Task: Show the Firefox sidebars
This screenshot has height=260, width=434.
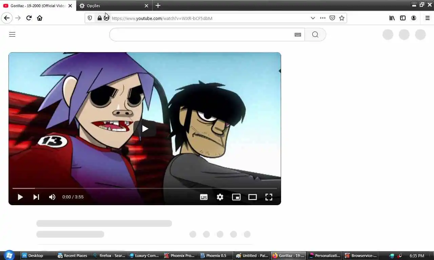Action: click(x=403, y=18)
